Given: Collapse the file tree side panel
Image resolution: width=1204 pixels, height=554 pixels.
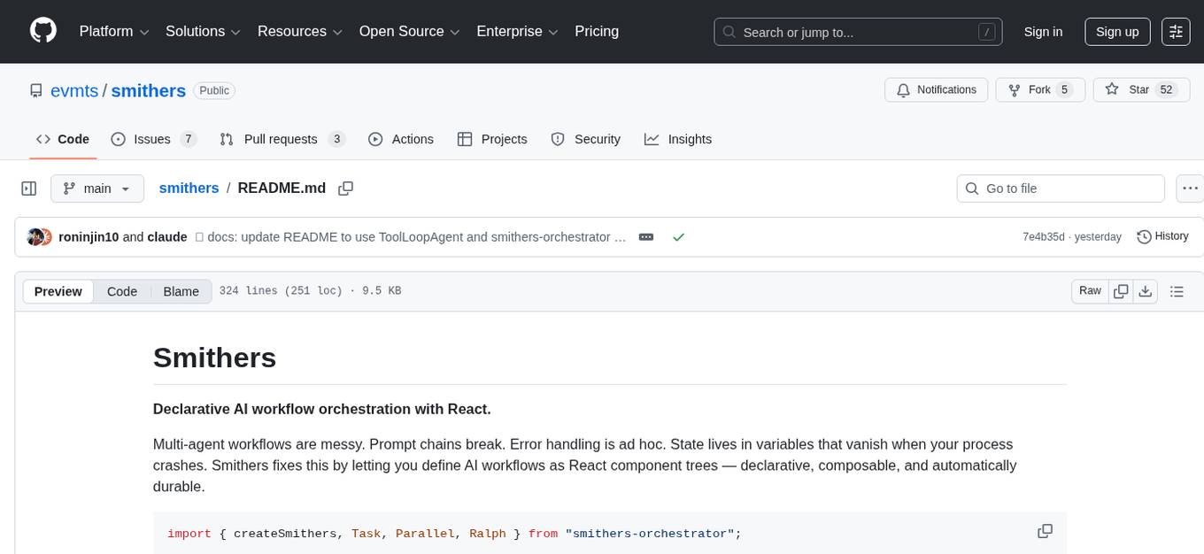Looking at the screenshot, I should click(x=29, y=189).
